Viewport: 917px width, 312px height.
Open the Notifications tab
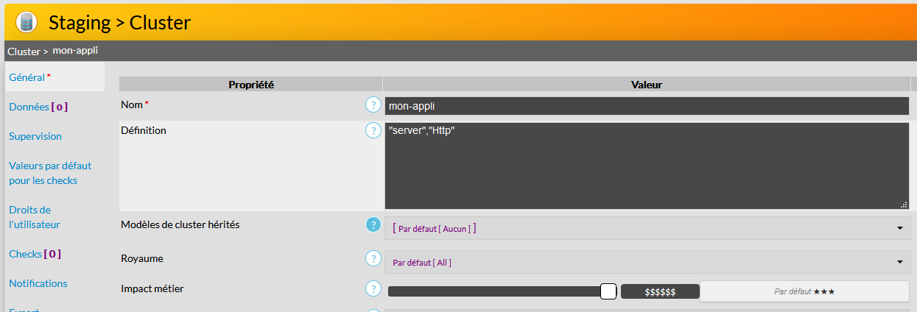coord(38,283)
